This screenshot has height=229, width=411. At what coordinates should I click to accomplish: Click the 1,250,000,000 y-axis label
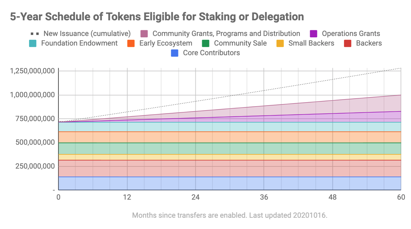click(x=32, y=71)
